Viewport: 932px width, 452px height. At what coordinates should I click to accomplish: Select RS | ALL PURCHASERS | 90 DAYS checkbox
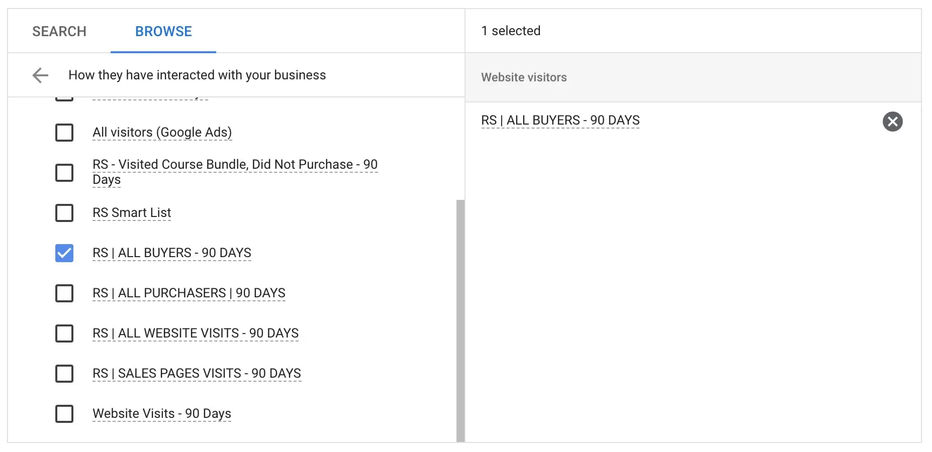(x=64, y=293)
